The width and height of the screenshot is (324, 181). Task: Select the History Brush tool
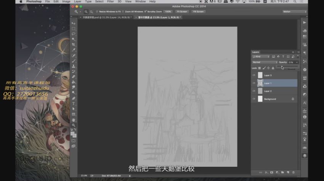pos(74,71)
